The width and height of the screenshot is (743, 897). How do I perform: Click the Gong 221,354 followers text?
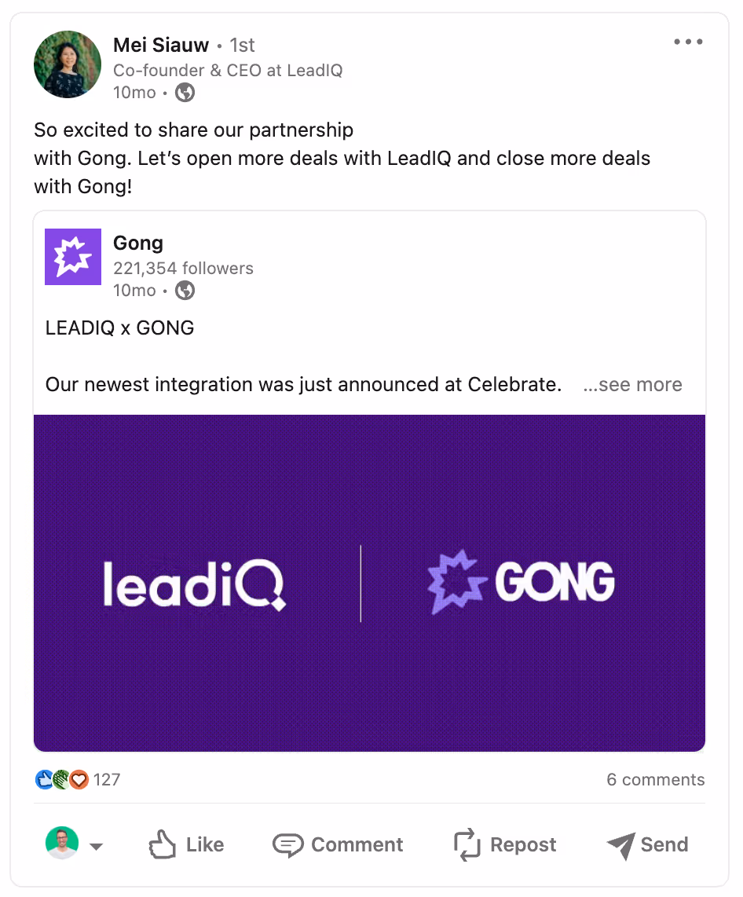pyautogui.click(x=183, y=269)
